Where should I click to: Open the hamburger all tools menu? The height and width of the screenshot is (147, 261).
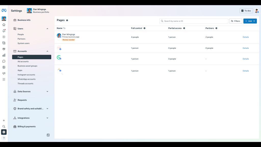pos(4,79)
